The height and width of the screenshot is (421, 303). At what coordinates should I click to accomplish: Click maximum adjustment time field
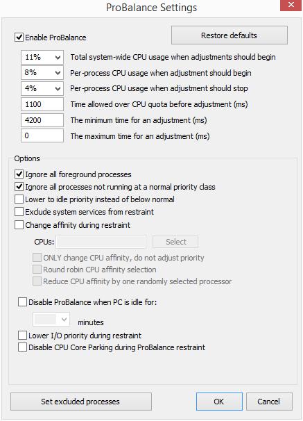tap(42, 135)
